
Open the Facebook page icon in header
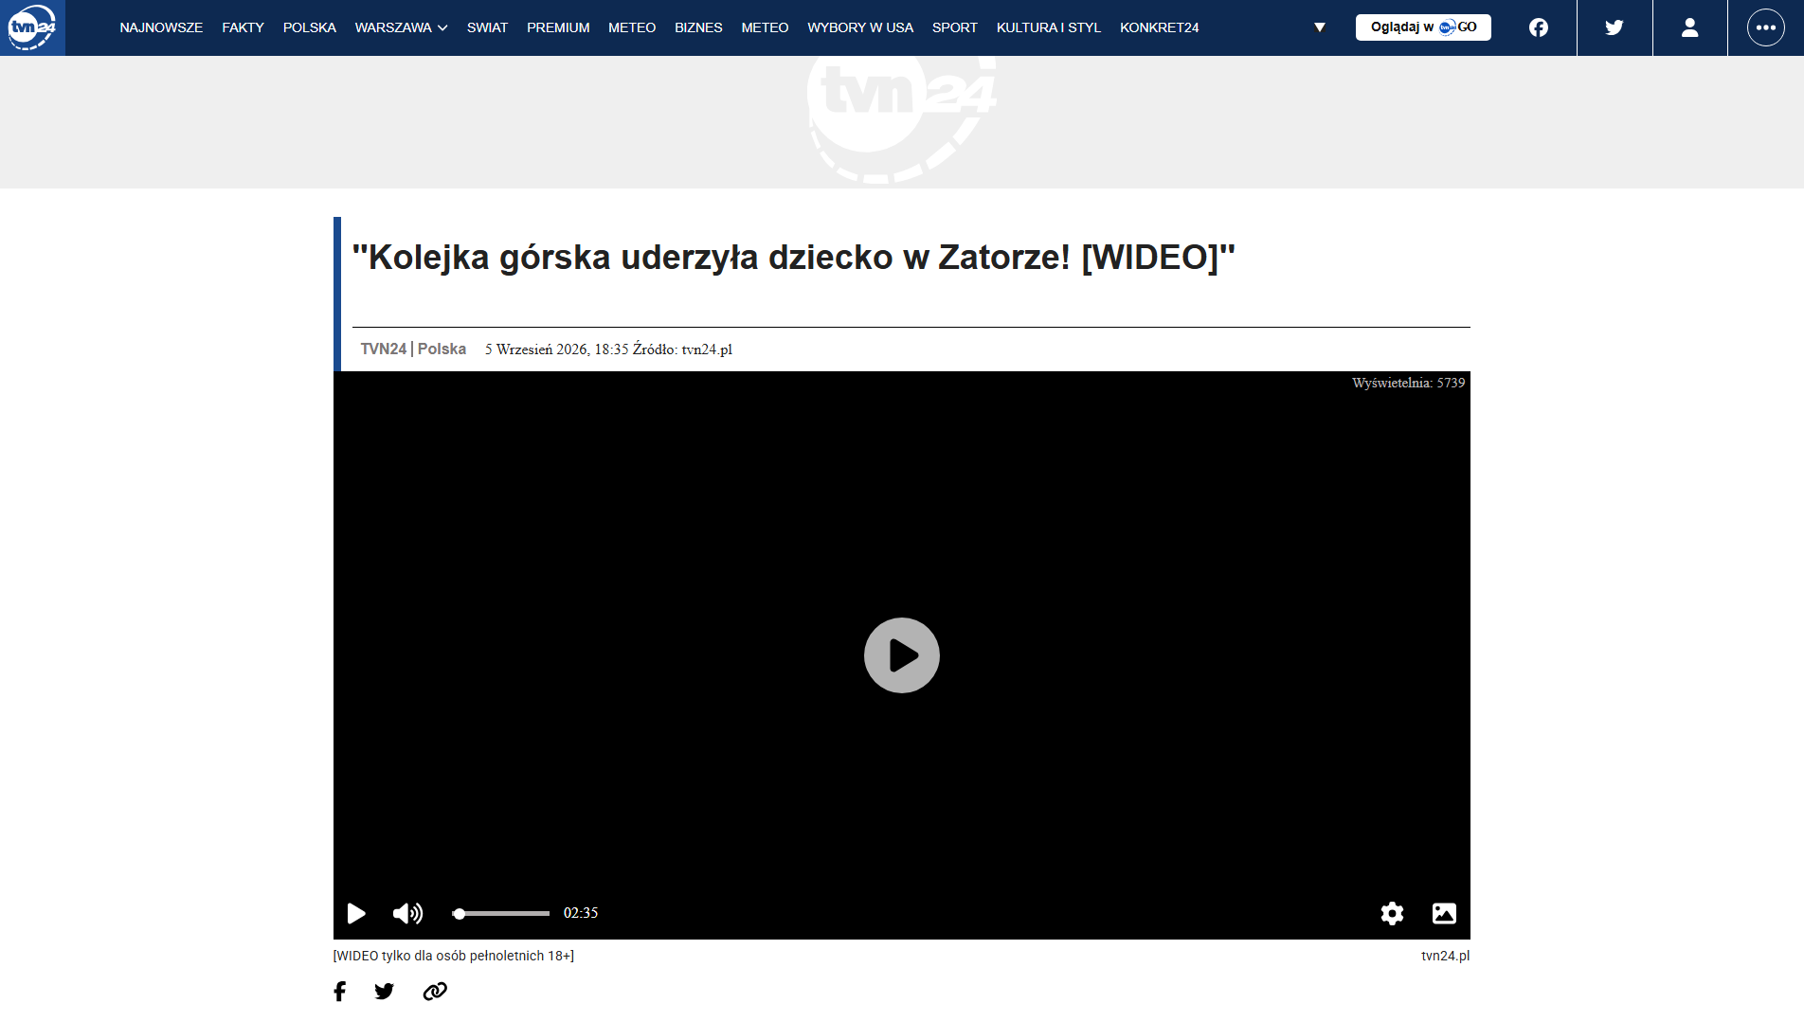pyautogui.click(x=1539, y=27)
